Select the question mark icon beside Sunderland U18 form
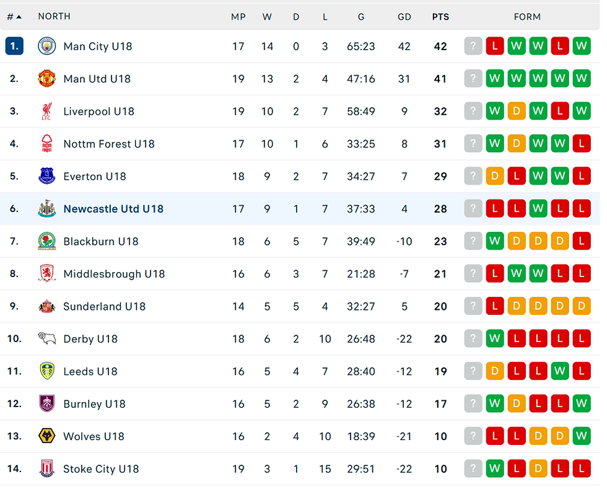 473,306
